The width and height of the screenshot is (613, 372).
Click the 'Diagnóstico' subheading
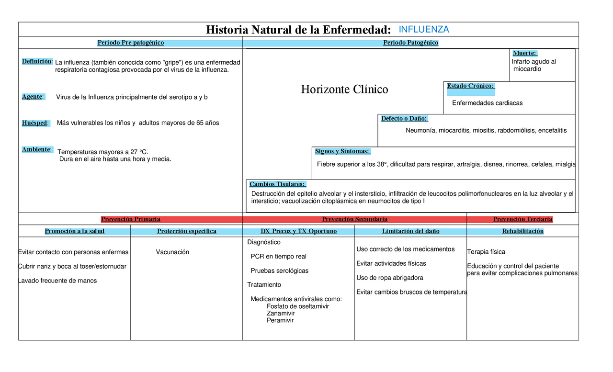click(264, 242)
